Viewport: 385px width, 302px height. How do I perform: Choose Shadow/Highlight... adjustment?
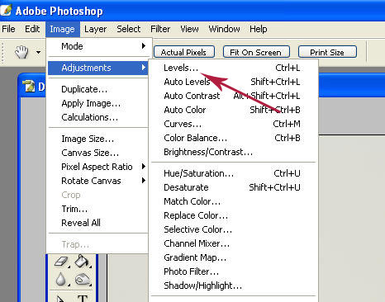(x=233, y=285)
